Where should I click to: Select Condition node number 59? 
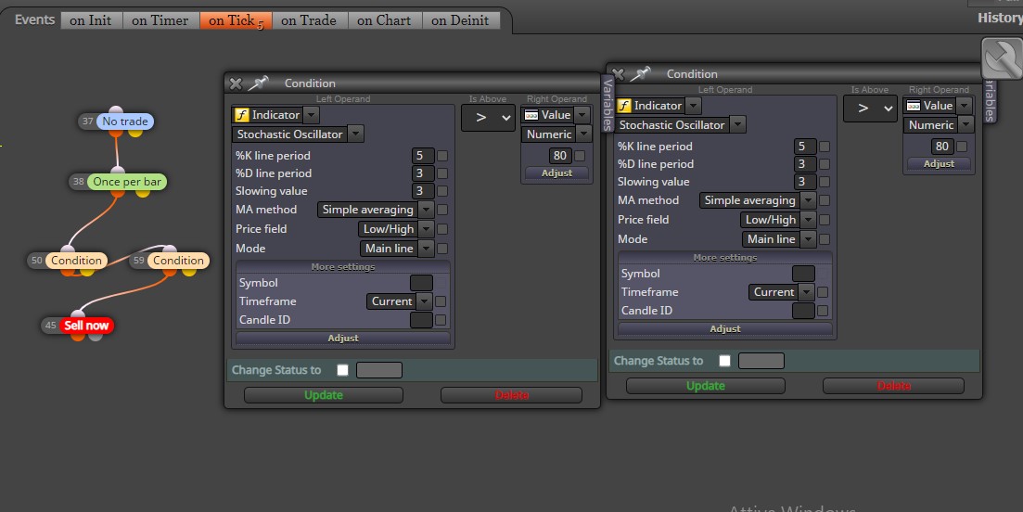(x=178, y=261)
